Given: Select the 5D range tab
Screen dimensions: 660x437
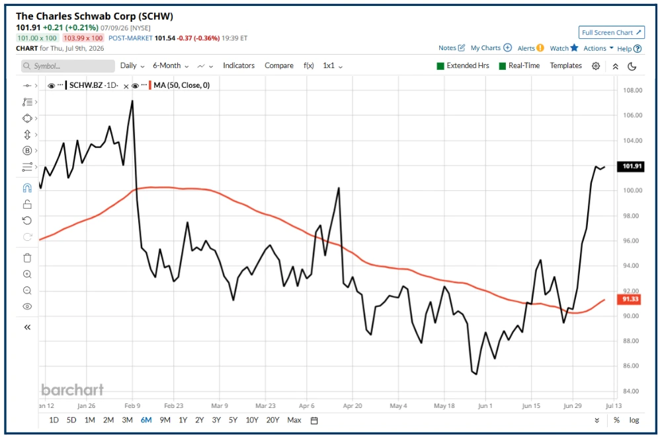Looking at the screenshot, I should click(x=71, y=420).
